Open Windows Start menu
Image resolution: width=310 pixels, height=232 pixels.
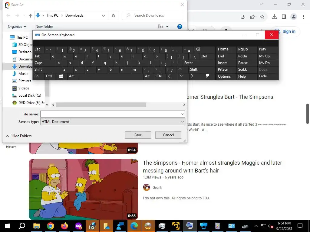coord(7,226)
